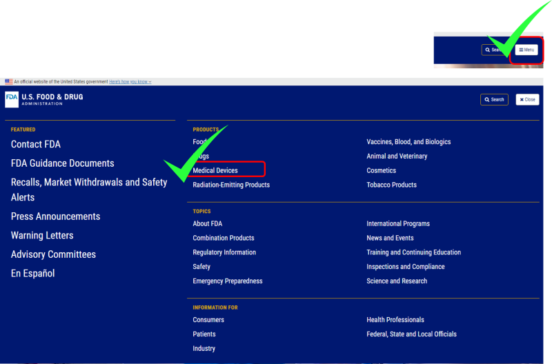Image resolution: width=552 pixels, height=364 pixels.
Task: Open FDA Guidance Documents
Action: point(62,163)
